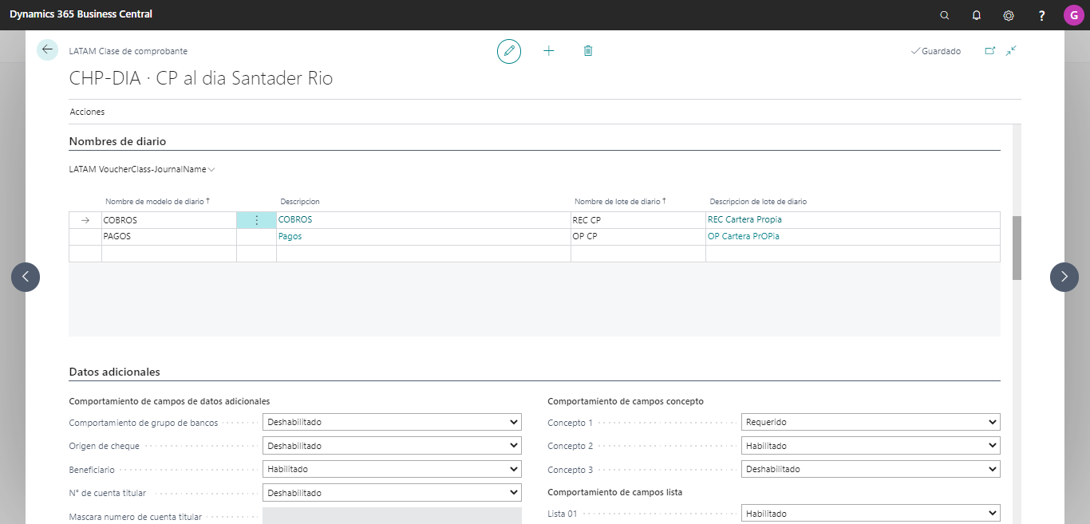This screenshot has height=524, width=1090.
Task: Expand LATAM VoucherClass-JournalName menu
Action: click(142, 169)
